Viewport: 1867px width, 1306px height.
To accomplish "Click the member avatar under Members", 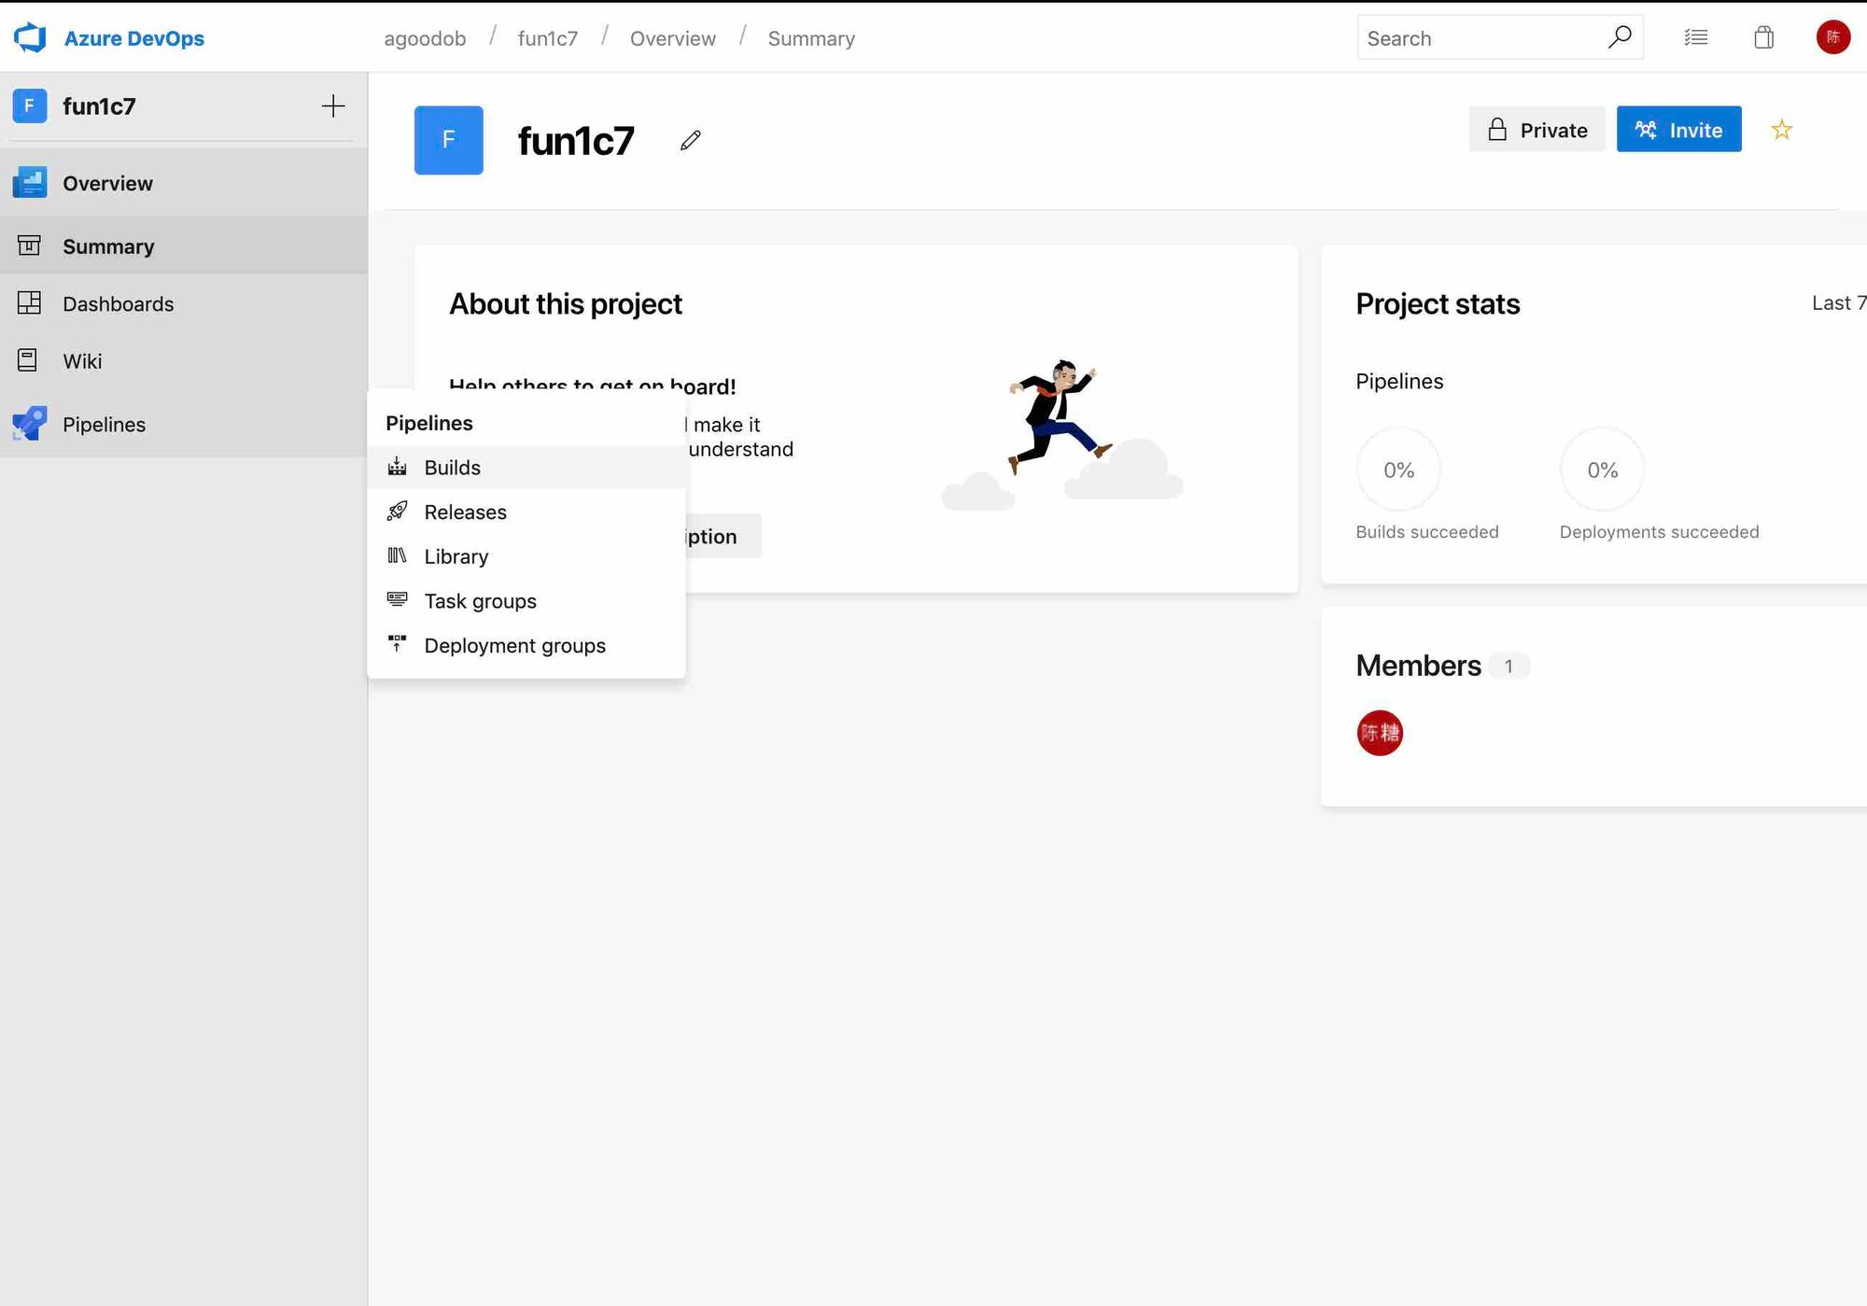I will (1379, 733).
